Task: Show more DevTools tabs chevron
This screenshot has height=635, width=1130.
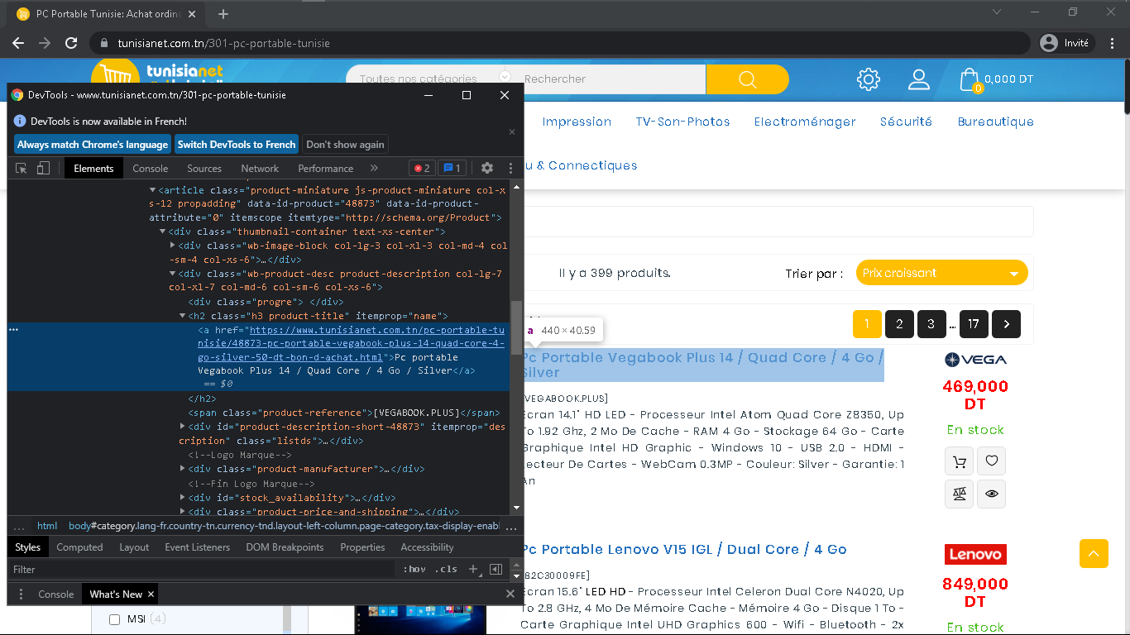Action: click(x=374, y=168)
